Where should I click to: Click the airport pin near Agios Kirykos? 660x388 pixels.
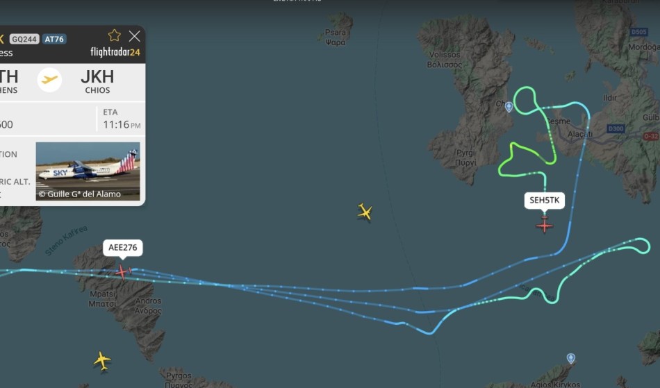click(x=571, y=358)
